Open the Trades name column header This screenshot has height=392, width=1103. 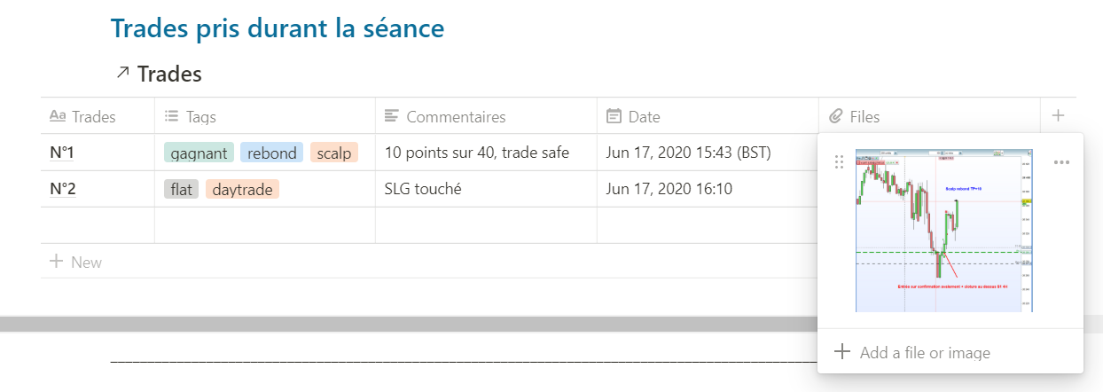point(93,116)
